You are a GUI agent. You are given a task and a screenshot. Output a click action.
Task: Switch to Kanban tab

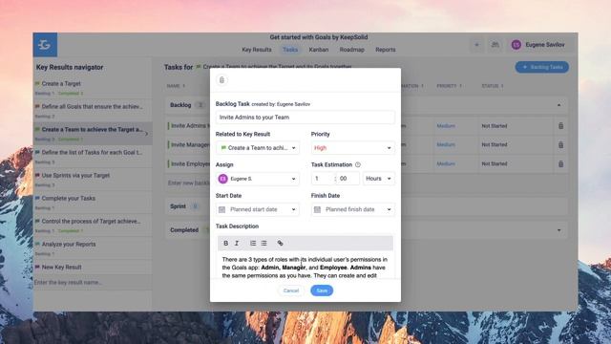[318, 50]
